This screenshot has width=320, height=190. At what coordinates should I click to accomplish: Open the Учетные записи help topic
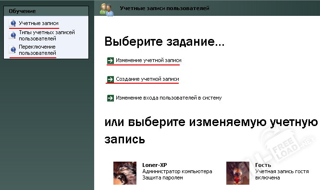(x=38, y=23)
